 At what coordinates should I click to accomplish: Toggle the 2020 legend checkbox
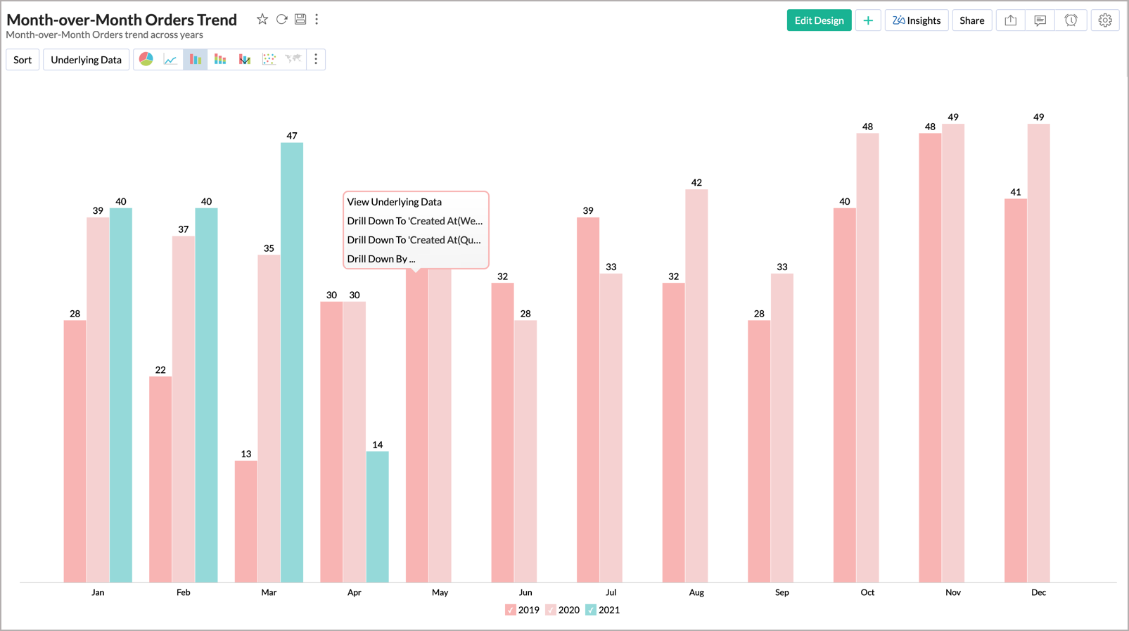tap(551, 610)
